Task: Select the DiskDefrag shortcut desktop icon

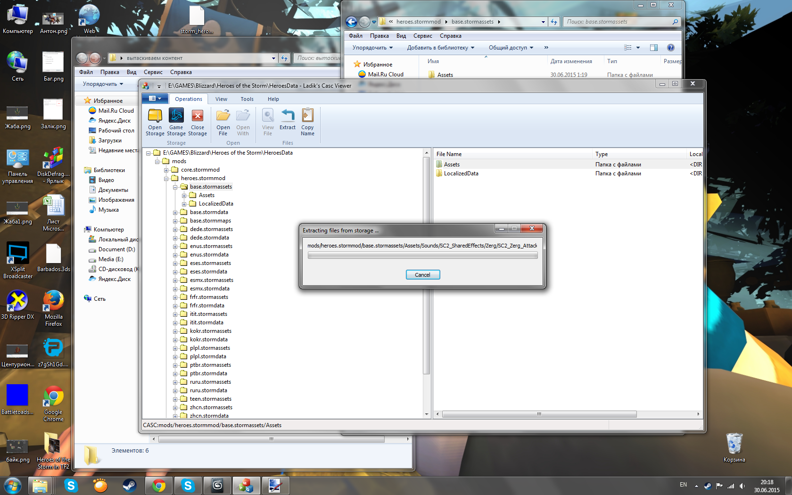Action: (x=53, y=165)
